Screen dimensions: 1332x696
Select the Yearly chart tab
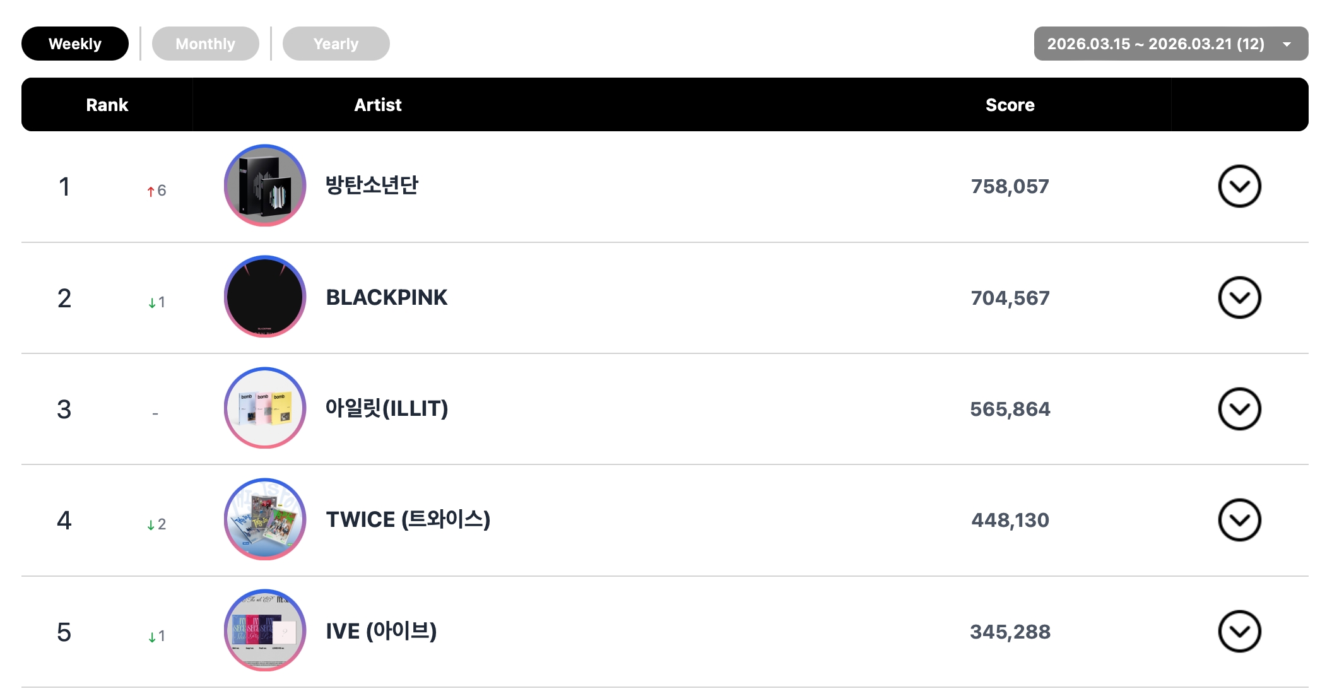[336, 44]
